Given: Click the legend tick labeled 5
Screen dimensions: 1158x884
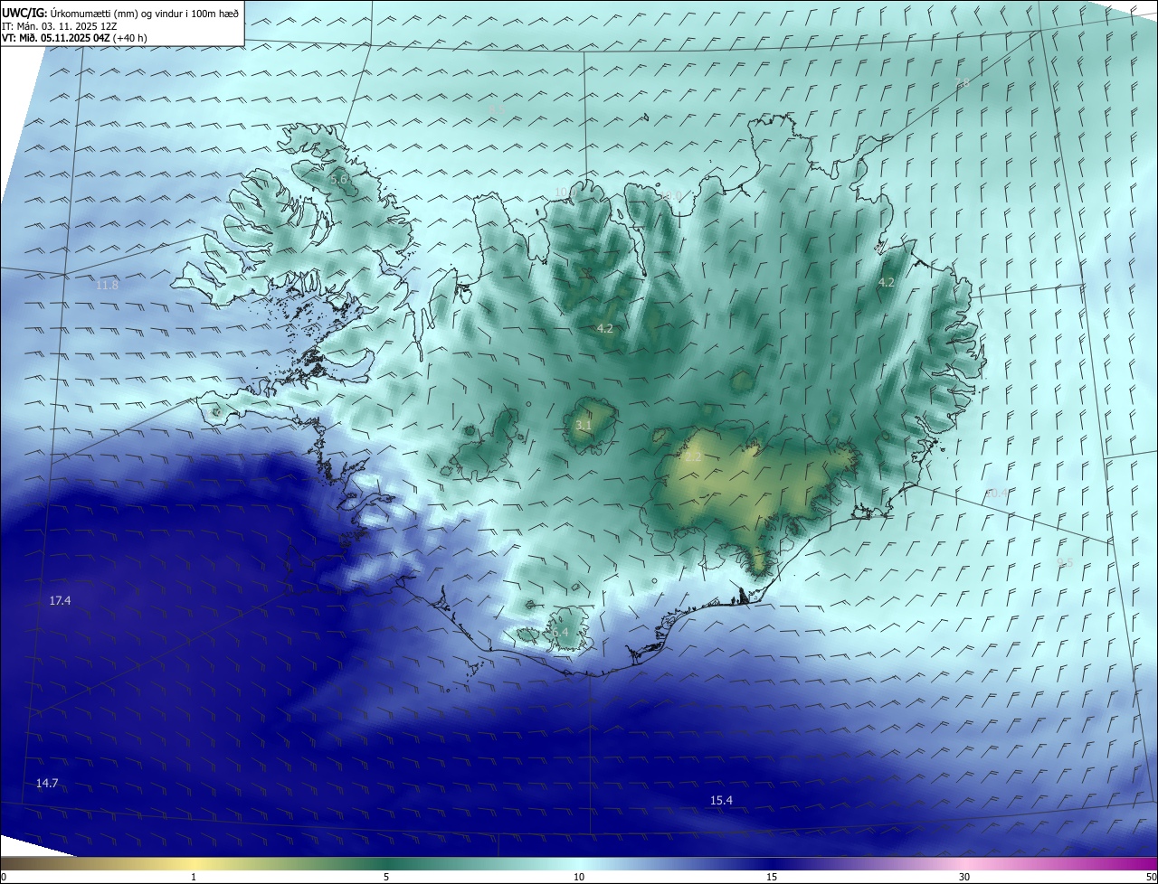Looking at the screenshot, I should pyautogui.click(x=386, y=877).
